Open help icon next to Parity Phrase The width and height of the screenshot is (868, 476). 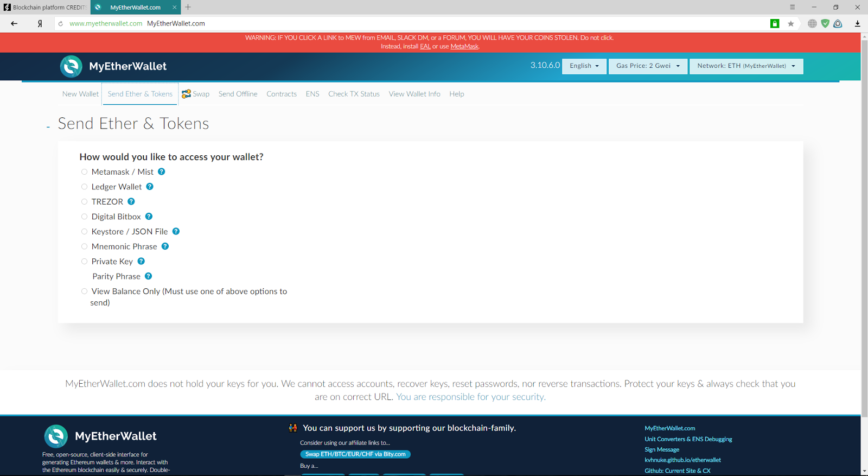(x=149, y=276)
